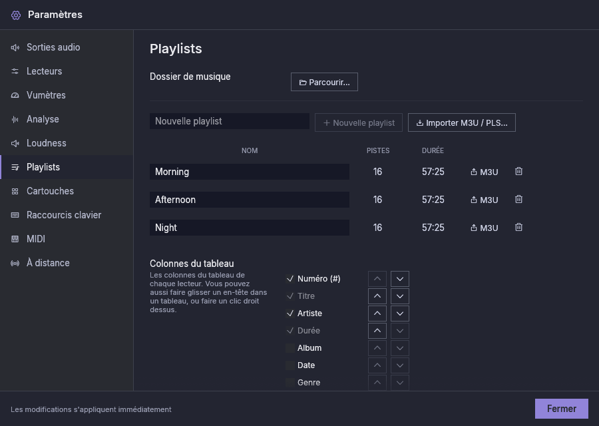Click Importer M3U / PLS button

pyautogui.click(x=461, y=122)
